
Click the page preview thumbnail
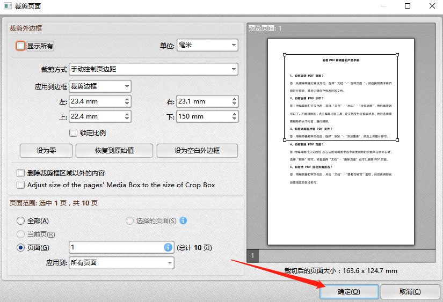click(x=341, y=142)
